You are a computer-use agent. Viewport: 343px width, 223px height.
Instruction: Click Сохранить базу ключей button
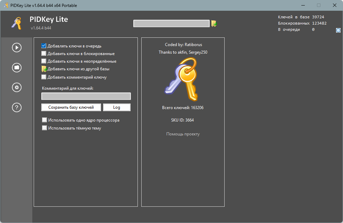pos(71,107)
